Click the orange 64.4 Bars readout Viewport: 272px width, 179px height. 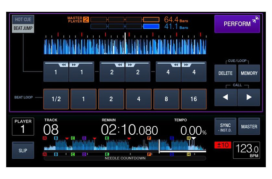[x=176, y=20]
